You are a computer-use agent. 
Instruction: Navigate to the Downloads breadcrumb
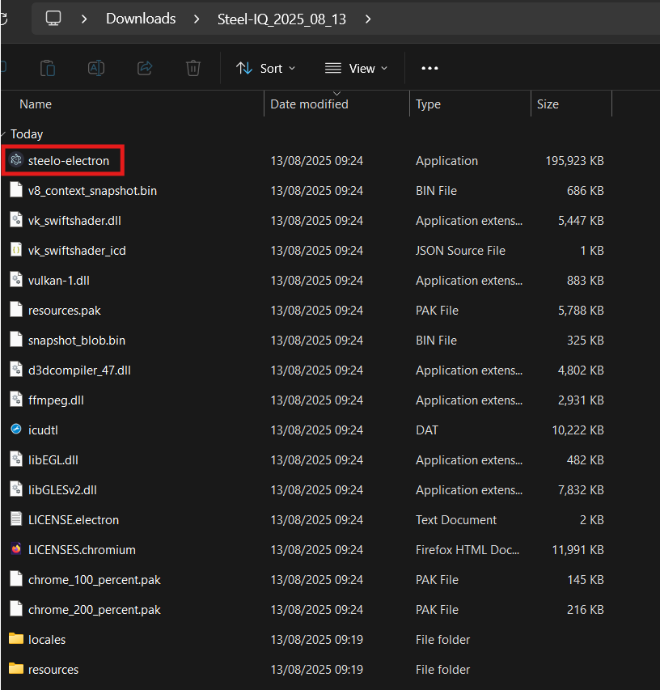[141, 19]
